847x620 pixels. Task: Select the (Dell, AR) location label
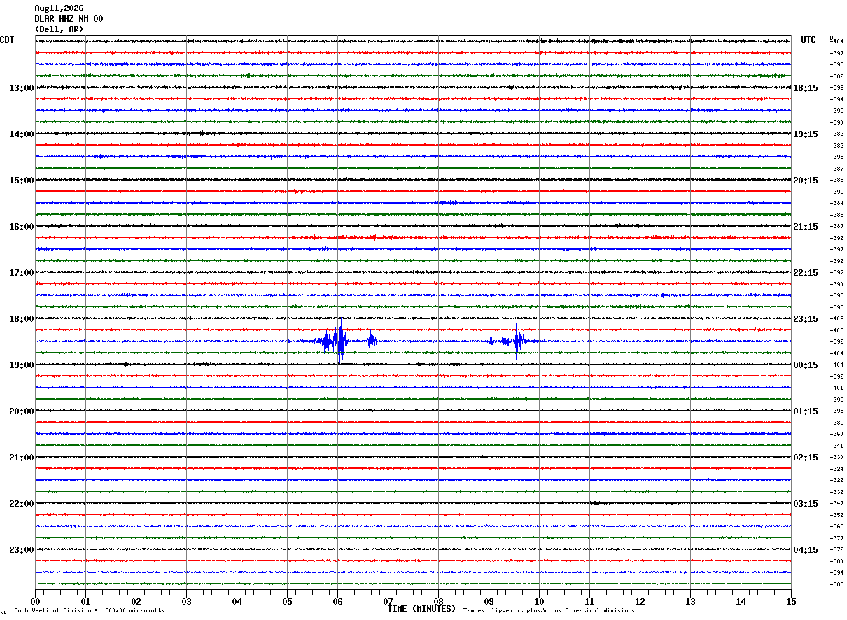point(59,29)
